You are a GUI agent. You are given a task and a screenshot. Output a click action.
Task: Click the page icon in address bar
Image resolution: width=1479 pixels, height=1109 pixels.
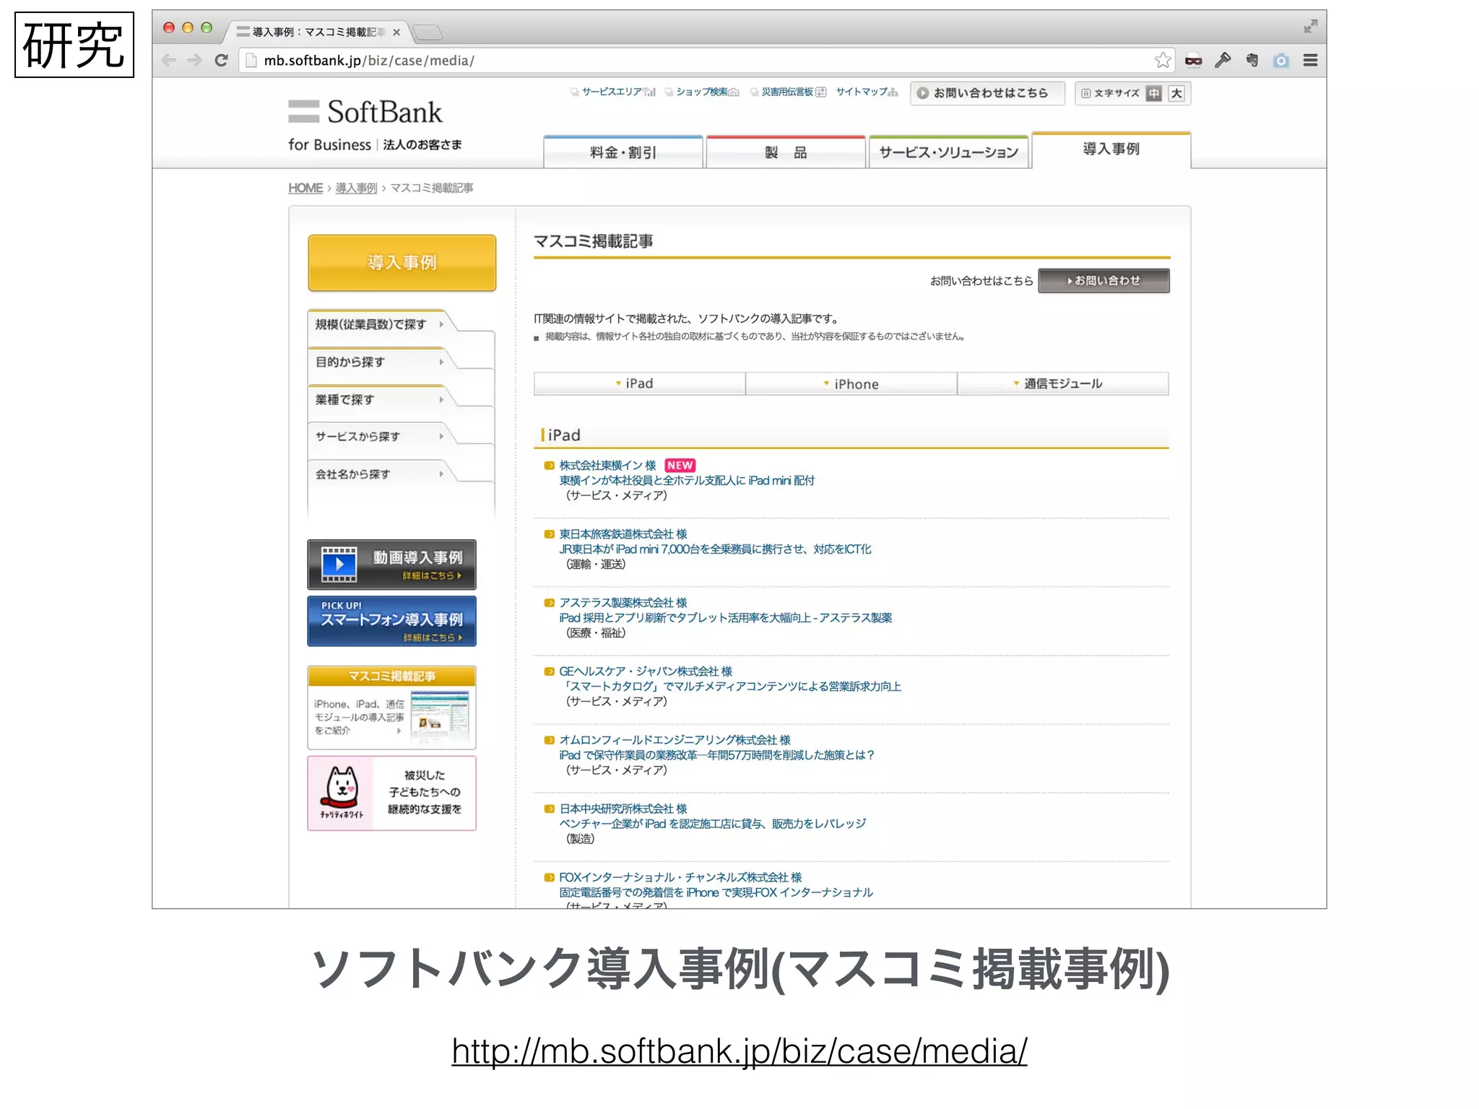(251, 61)
